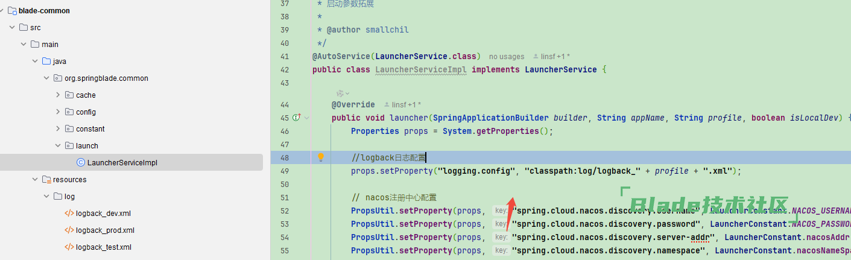Expand the constant package
Viewport: 851px width, 260px height.
point(58,128)
